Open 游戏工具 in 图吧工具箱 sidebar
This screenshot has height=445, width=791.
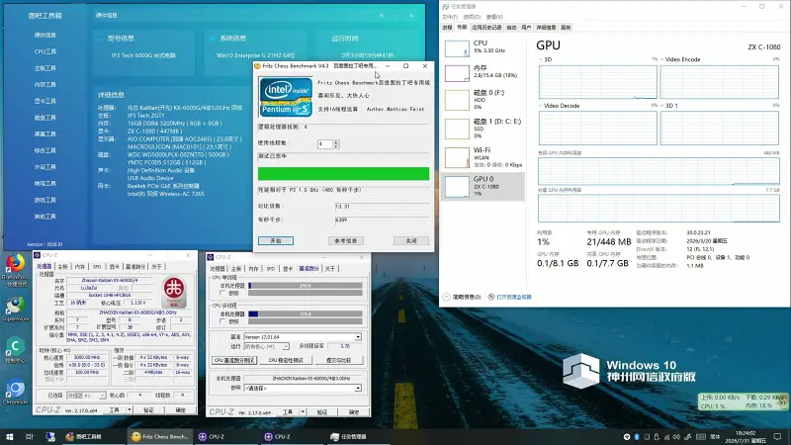(x=44, y=200)
